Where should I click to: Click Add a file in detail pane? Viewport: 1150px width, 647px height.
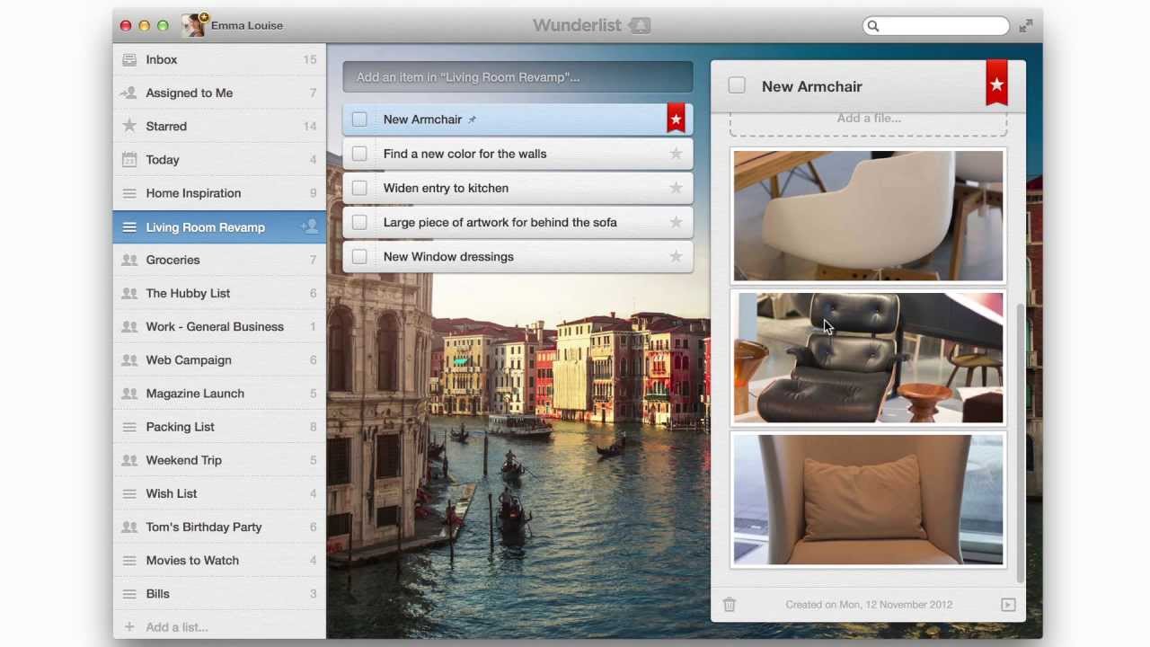tap(869, 118)
